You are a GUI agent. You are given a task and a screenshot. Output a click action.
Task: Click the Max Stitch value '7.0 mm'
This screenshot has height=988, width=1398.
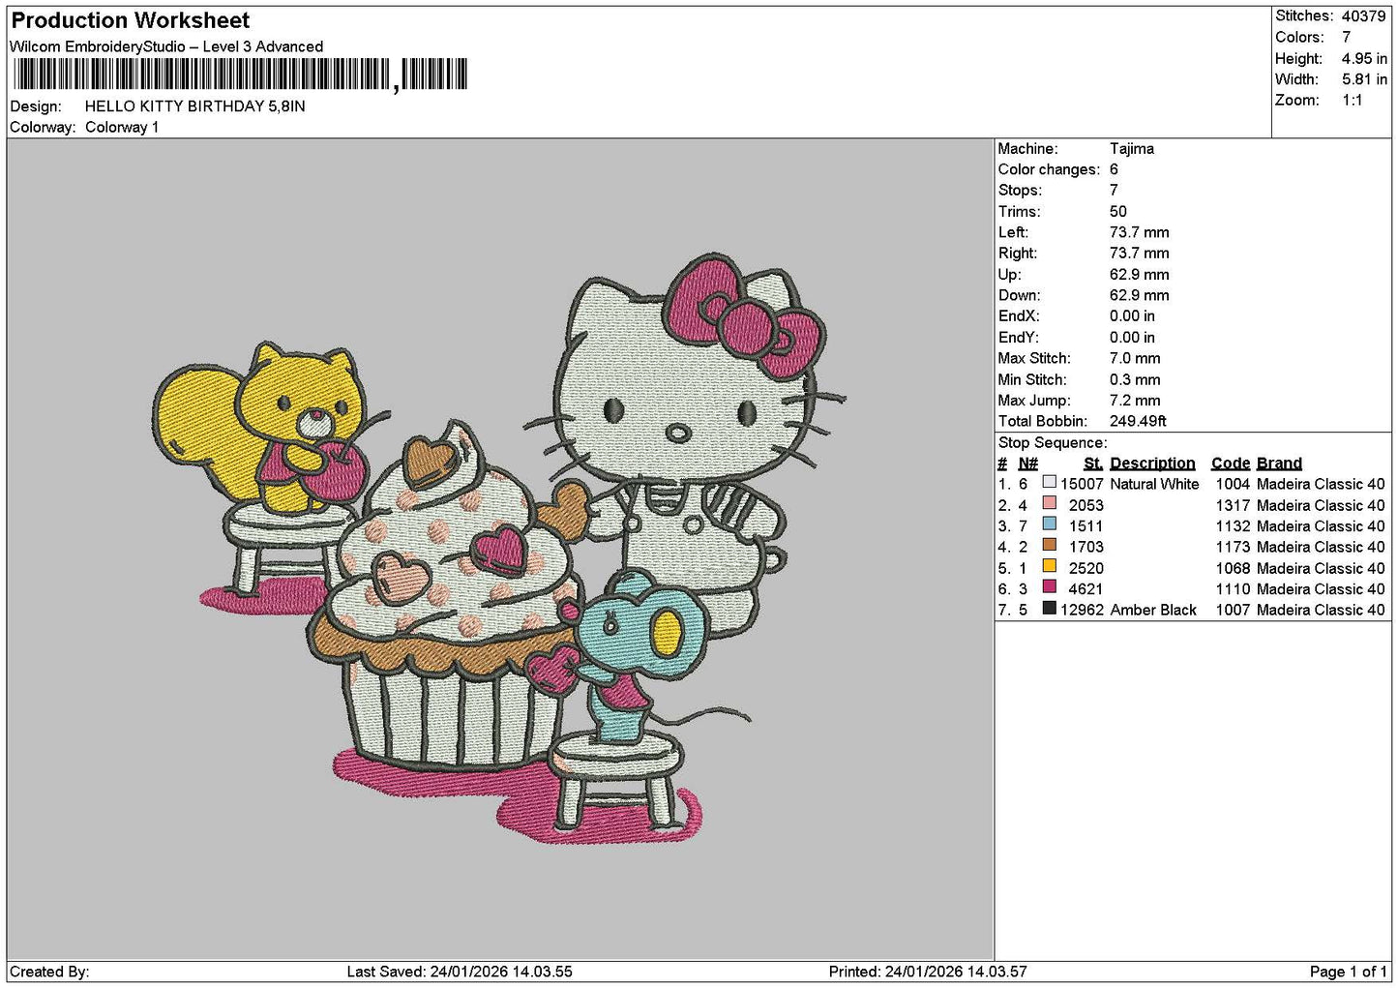point(1135,359)
